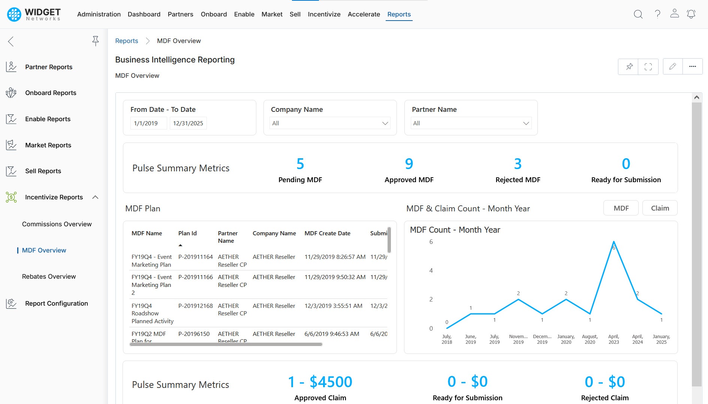Go to the Dashboard menu
This screenshot has width=708, height=404.
coord(144,14)
